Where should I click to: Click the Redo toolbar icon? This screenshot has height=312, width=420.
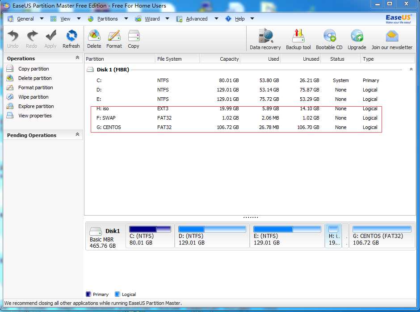(x=32, y=36)
